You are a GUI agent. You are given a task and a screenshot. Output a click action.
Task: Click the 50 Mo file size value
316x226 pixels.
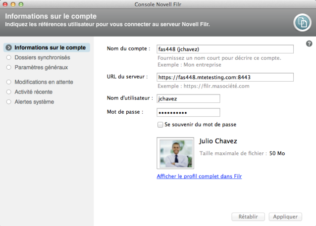click(x=277, y=153)
